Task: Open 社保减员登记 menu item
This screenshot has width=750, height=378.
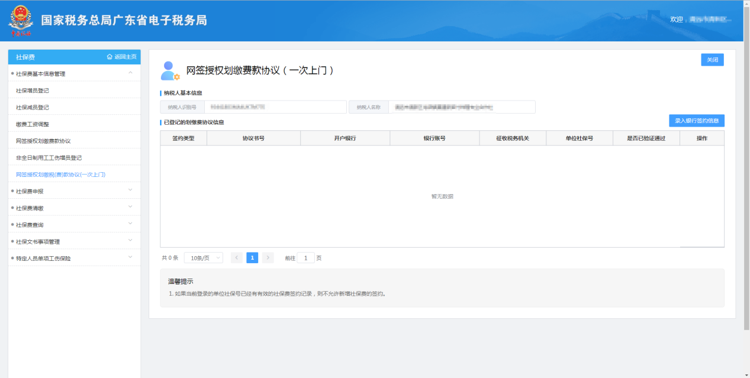Action: [x=33, y=107]
